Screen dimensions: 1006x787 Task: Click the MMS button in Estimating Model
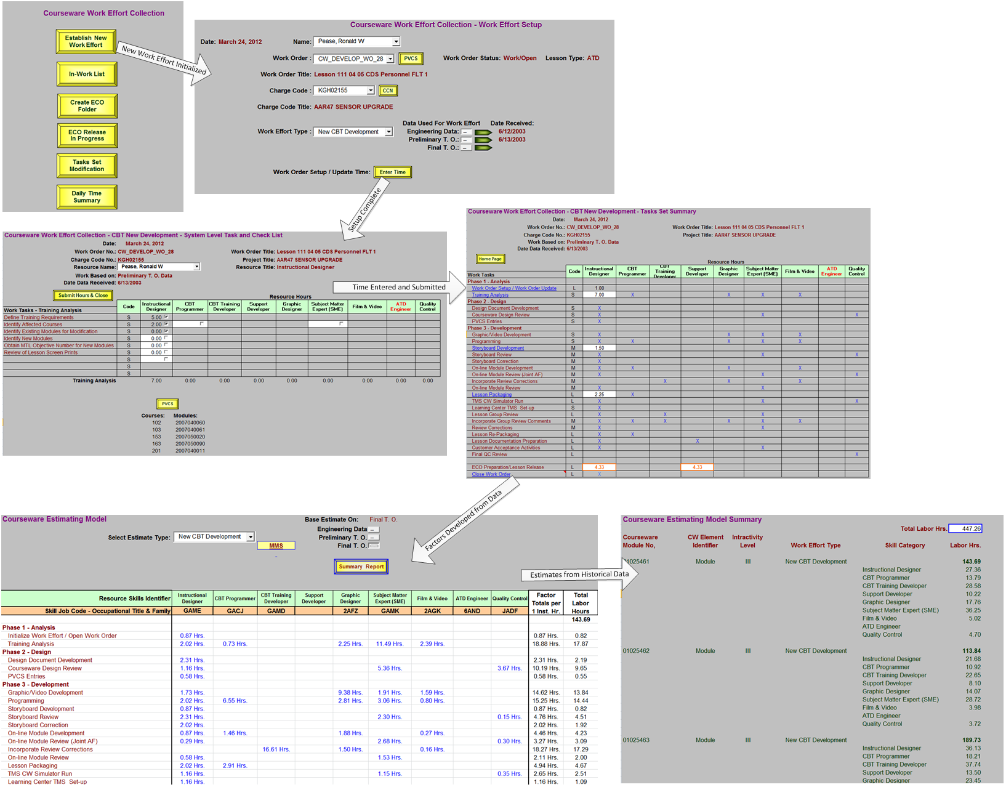(x=276, y=546)
